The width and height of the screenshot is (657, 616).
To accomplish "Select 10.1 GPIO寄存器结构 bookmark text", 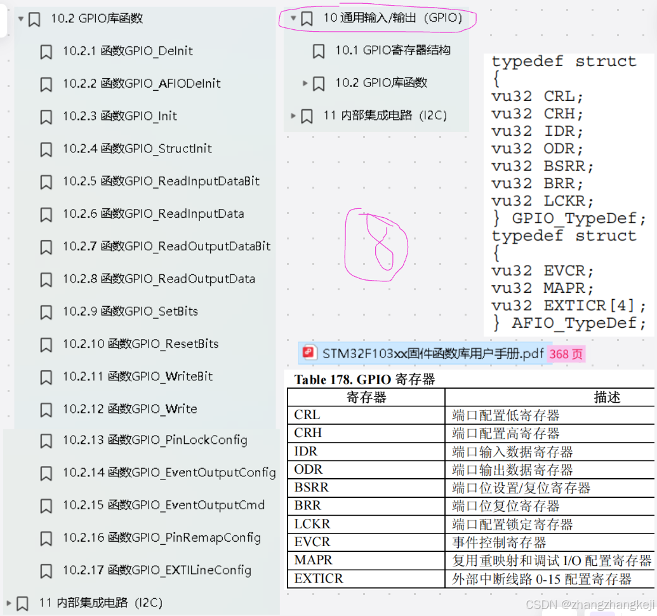I will pos(392,50).
